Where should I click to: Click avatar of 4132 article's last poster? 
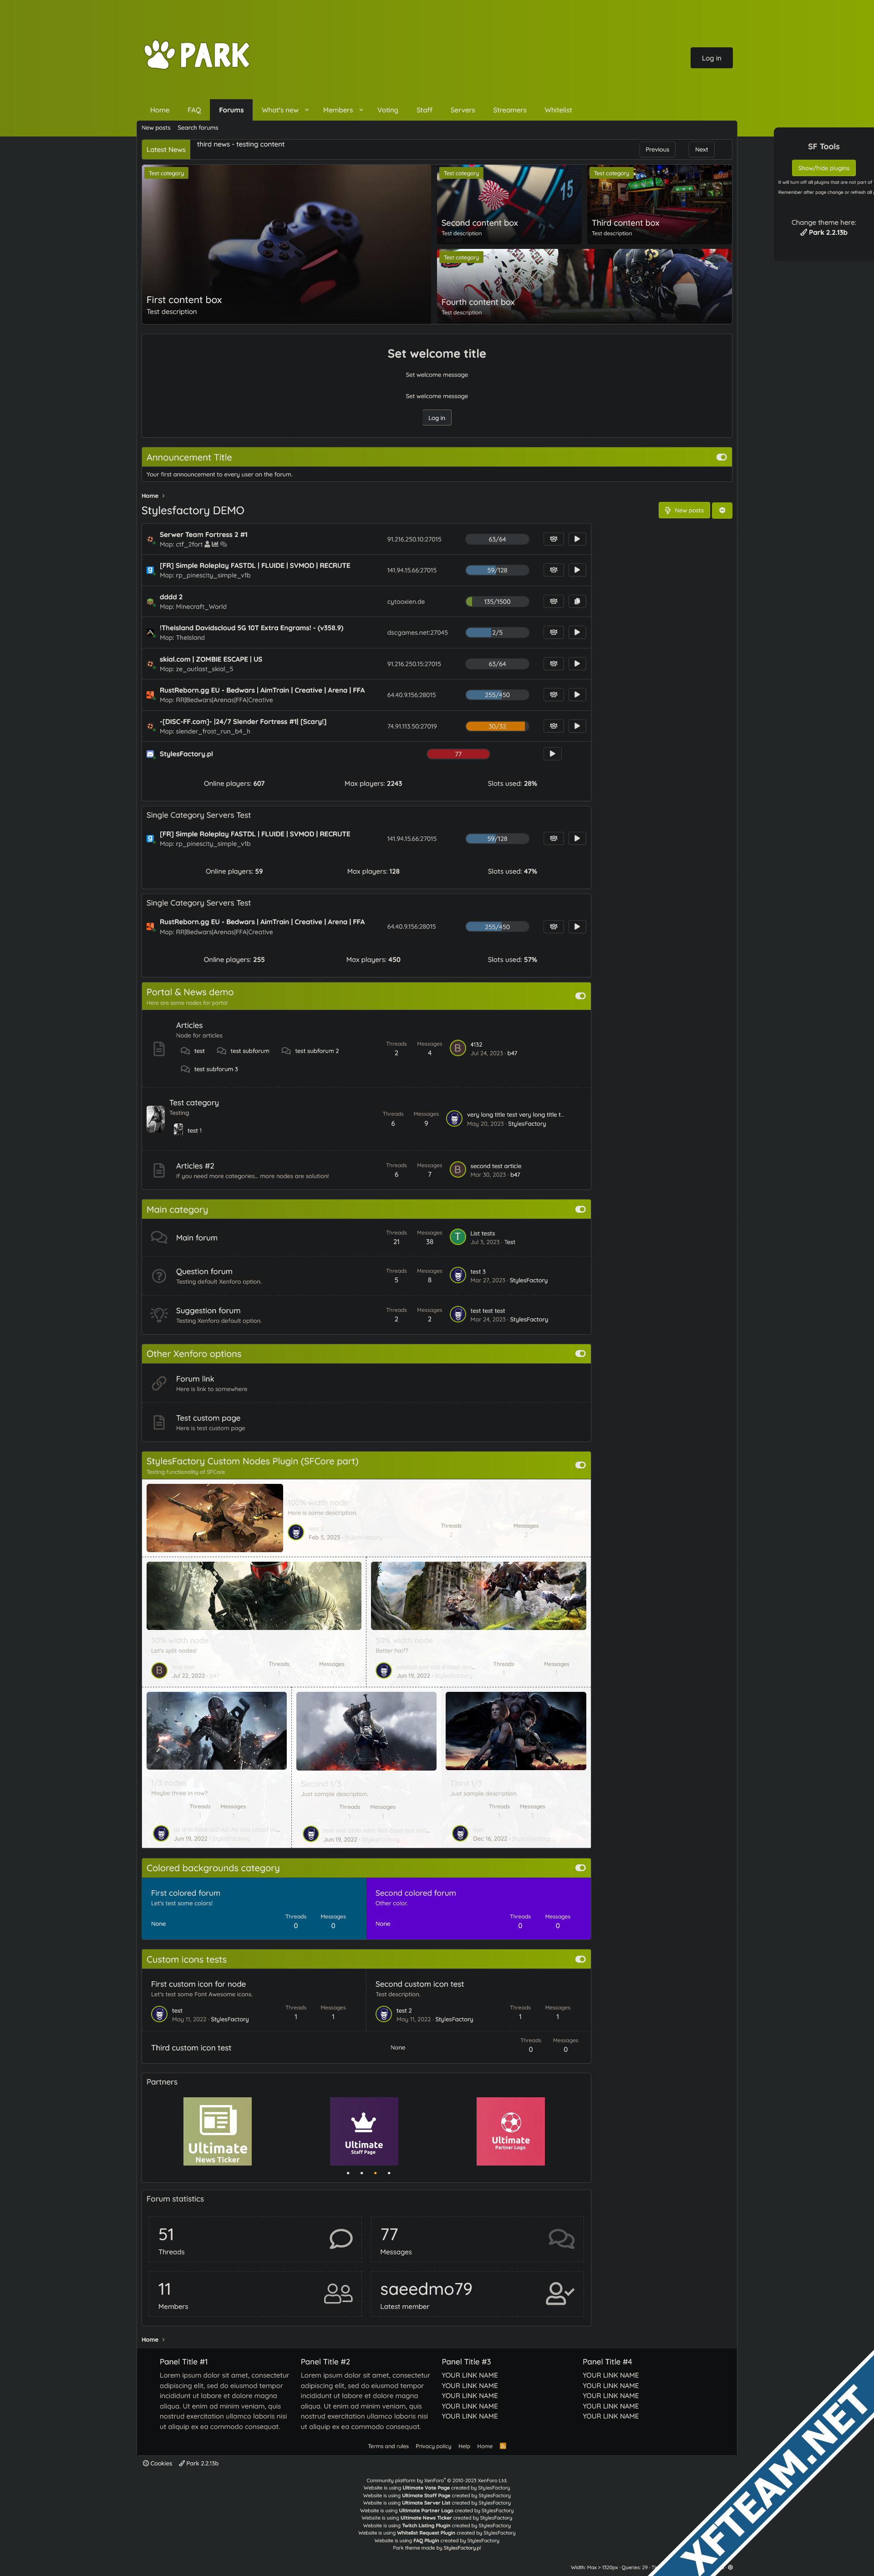pyautogui.click(x=458, y=1048)
